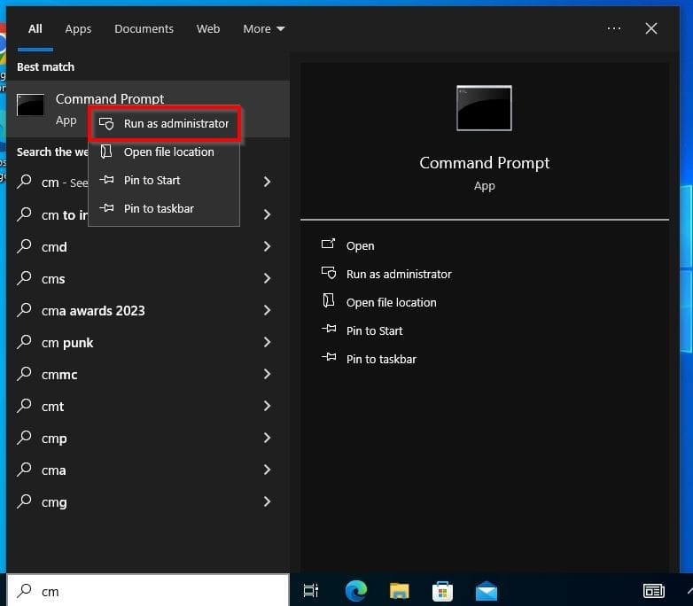Open the Mail app from taskbar
Screen dimensions: 693x606
(x=486, y=591)
